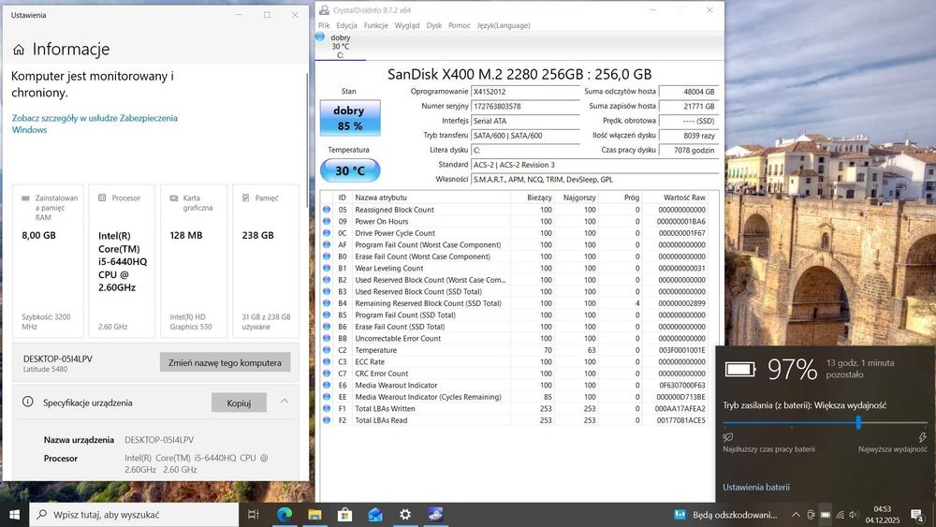Open the Wygląd menu in CrystalDiskInfo

406,25
